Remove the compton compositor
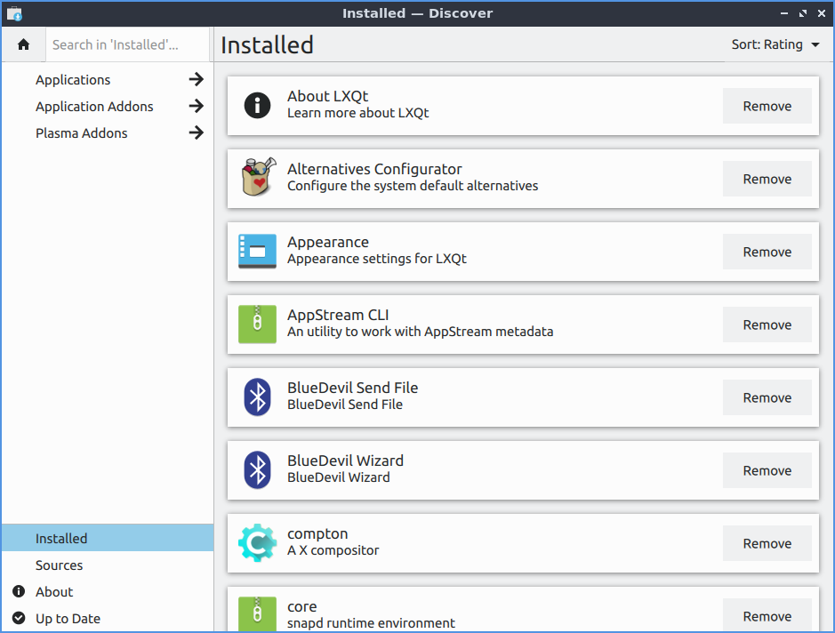Screen dimensions: 835x633 coord(767,543)
